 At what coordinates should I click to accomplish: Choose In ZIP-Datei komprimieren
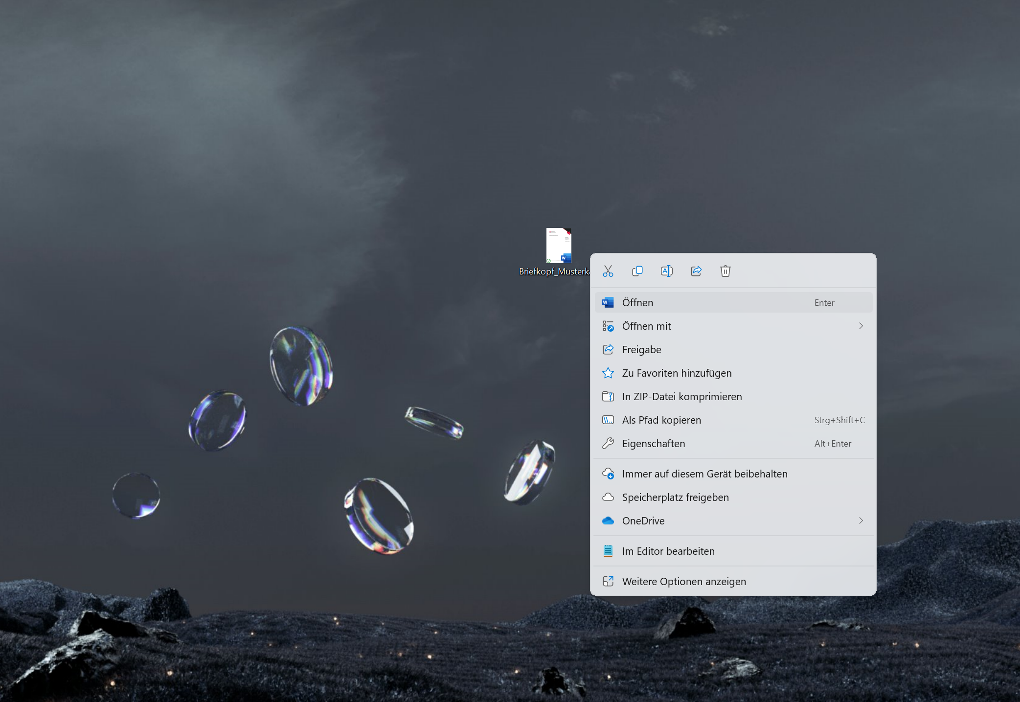click(681, 397)
